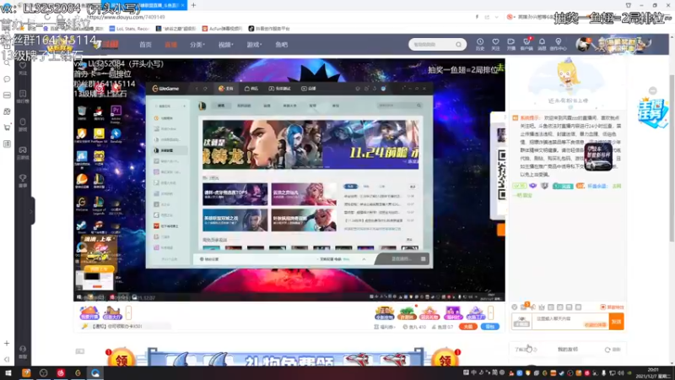Open the 福利券 coupon link below video
The height and width of the screenshot is (380, 675).
point(385,327)
